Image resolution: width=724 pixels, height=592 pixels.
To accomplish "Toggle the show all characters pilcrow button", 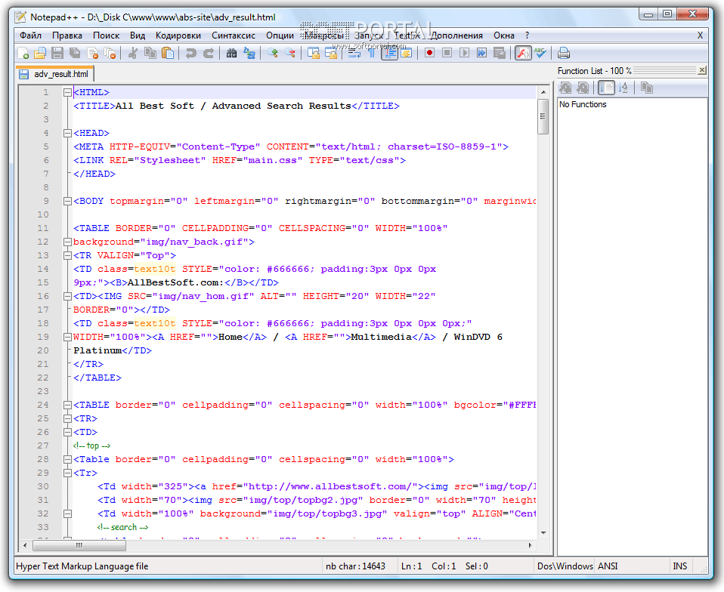I will tap(372, 53).
